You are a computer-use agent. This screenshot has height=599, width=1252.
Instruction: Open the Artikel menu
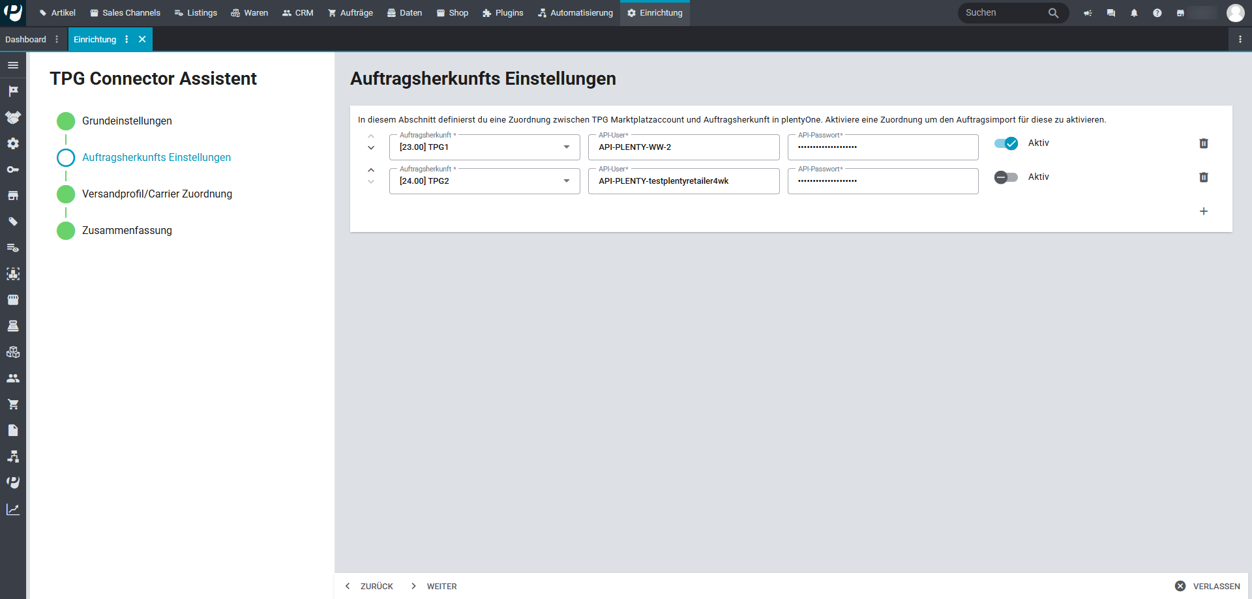(x=57, y=13)
